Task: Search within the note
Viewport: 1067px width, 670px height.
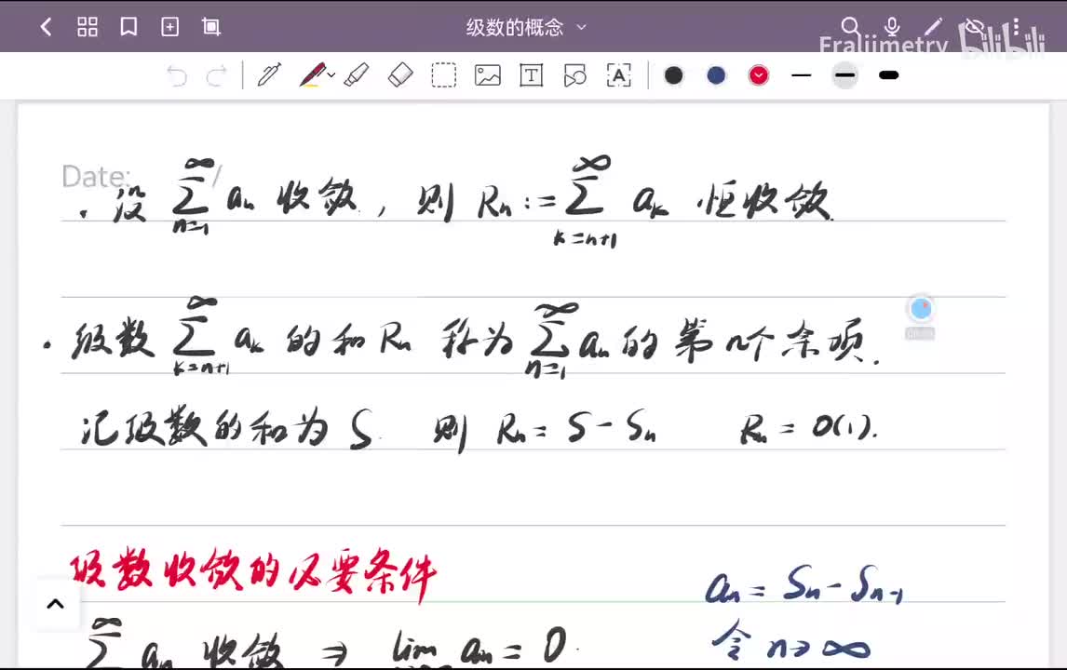Action: click(x=850, y=27)
